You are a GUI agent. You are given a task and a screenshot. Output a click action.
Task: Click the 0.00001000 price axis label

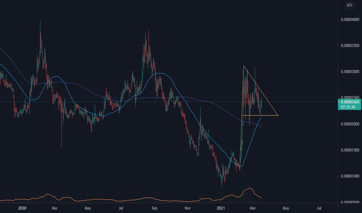click(x=350, y=176)
